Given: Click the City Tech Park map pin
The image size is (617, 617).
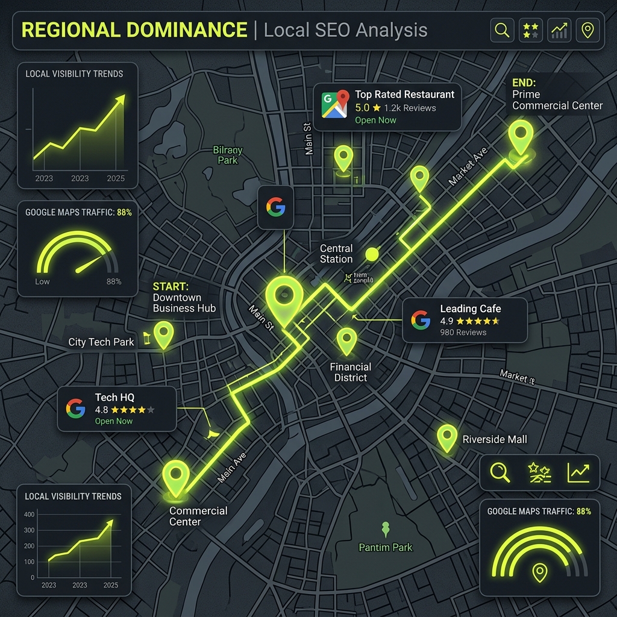Looking at the screenshot, I should pos(164,335).
